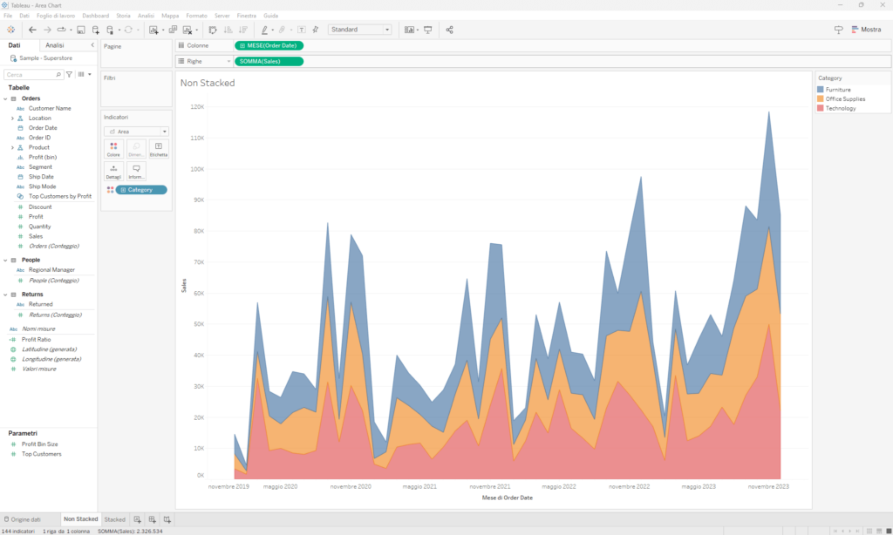
Task: Click the new worksheet icon at bottom
Action: tap(138, 519)
